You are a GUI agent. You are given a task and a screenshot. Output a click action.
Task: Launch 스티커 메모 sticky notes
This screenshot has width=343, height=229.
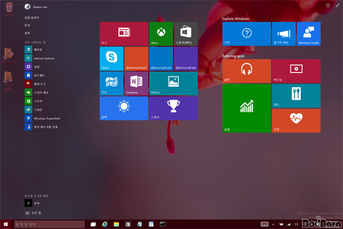(x=37, y=93)
